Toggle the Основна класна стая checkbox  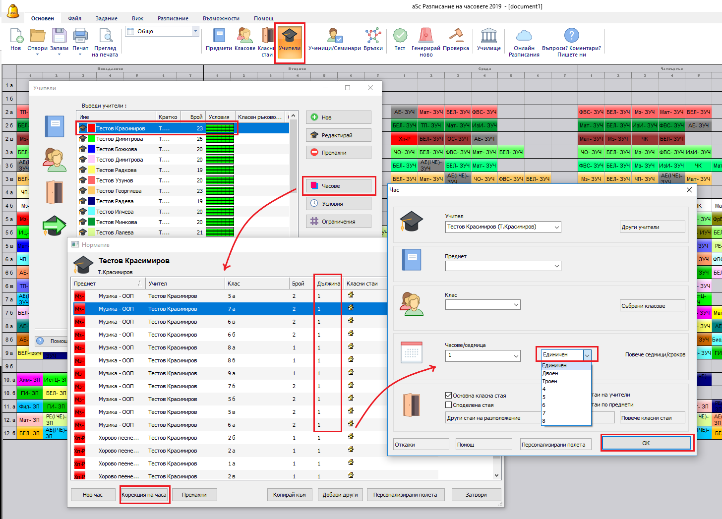point(448,396)
